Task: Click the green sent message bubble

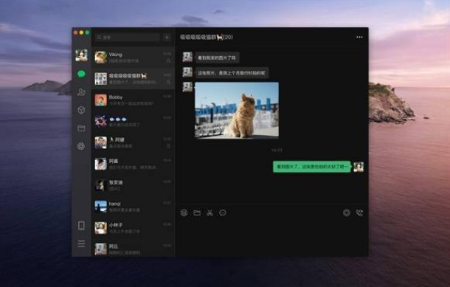Action: pyautogui.click(x=312, y=167)
